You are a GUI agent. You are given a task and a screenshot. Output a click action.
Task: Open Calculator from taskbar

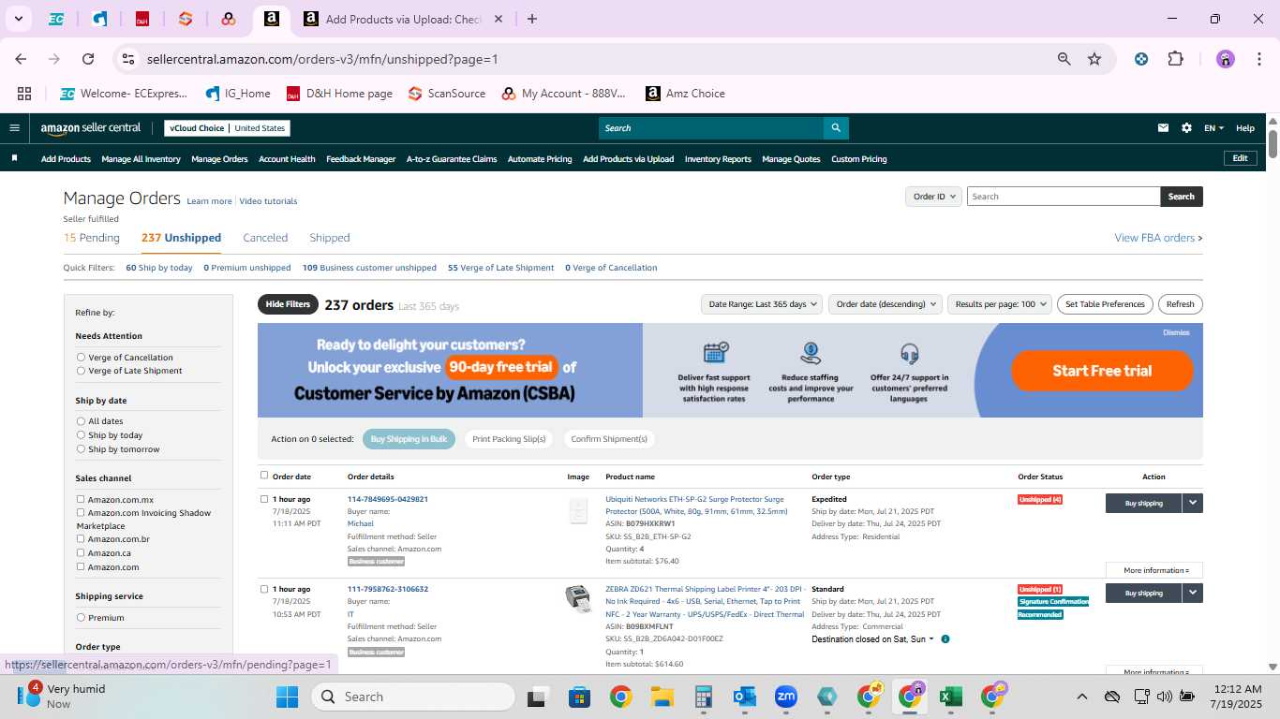tap(704, 697)
